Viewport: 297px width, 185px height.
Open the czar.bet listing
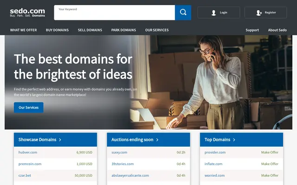(x=25, y=175)
